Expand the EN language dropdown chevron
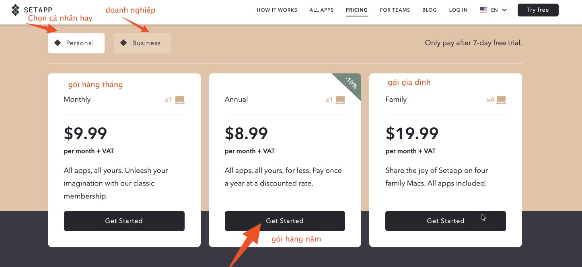 click(504, 10)
